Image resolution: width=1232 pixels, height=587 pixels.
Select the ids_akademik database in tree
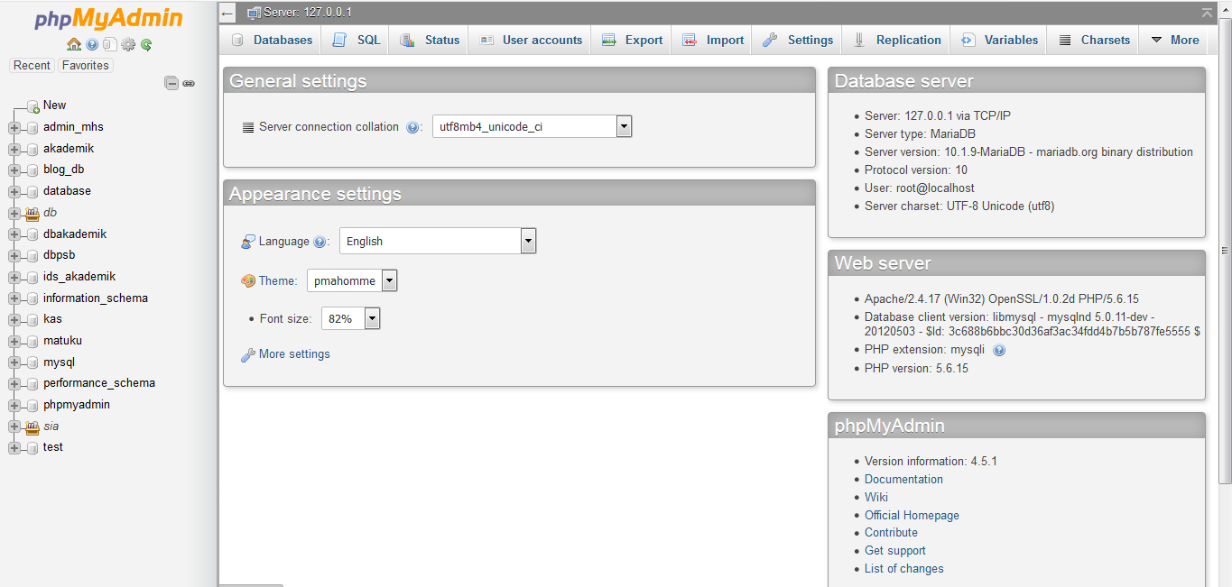[79, 277]
